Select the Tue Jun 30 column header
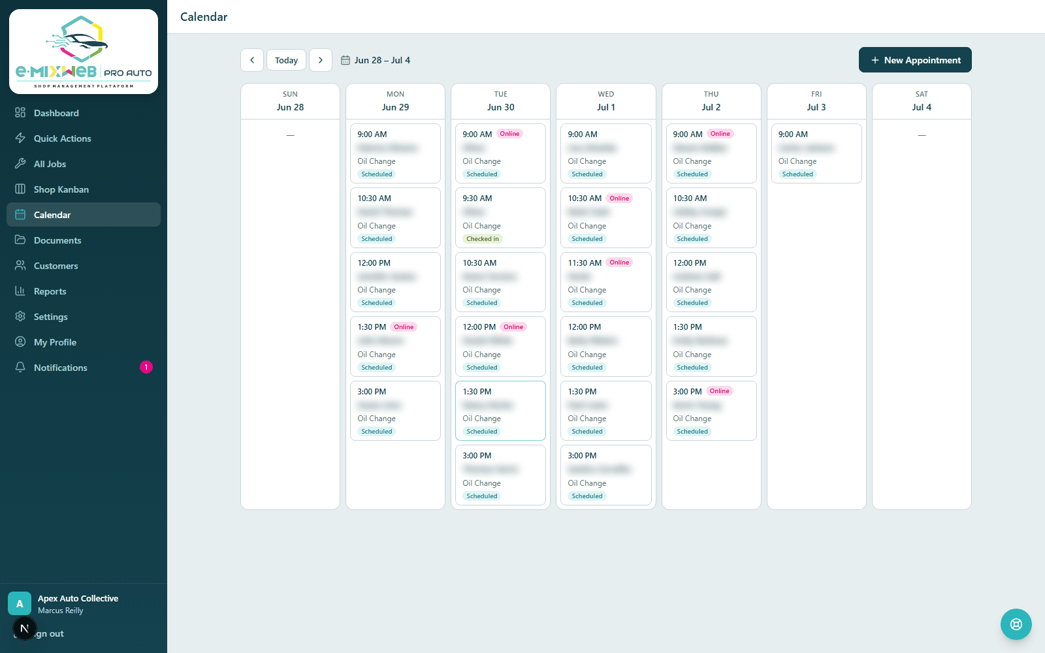This screenshot has width=1045, height=653. (500, 101)
